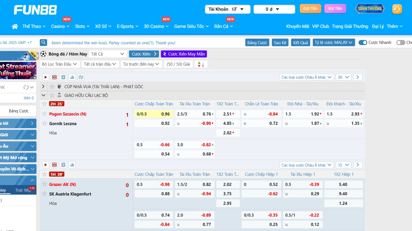Click the Kết Quả results button
Screen dimensions: 412x231
pos(300,43)
